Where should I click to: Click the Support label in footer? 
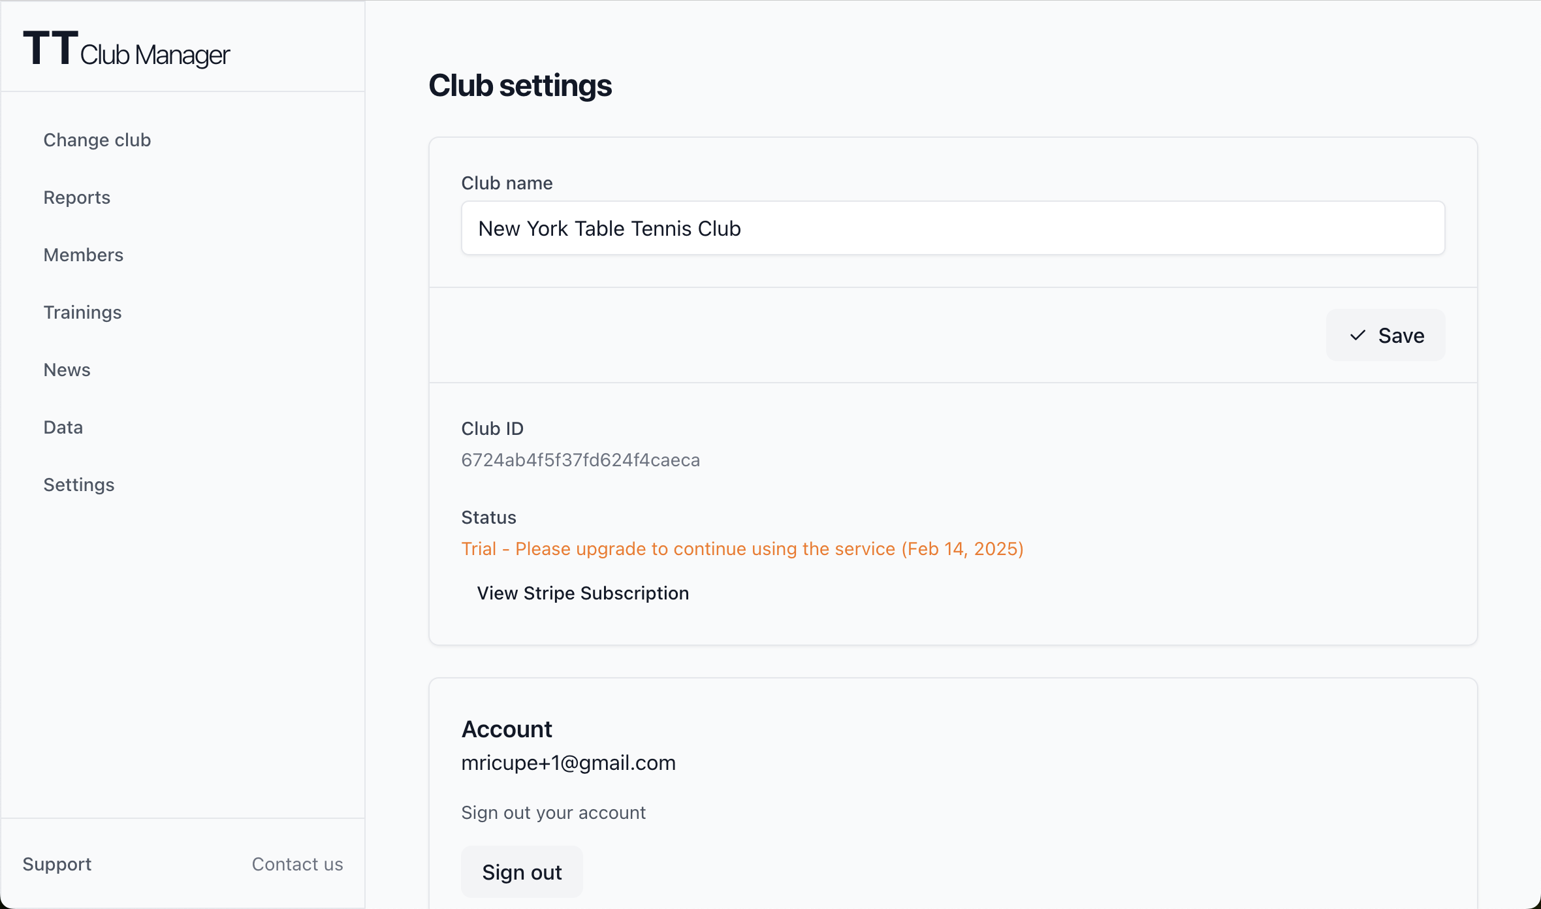click(x=57, y=864)
